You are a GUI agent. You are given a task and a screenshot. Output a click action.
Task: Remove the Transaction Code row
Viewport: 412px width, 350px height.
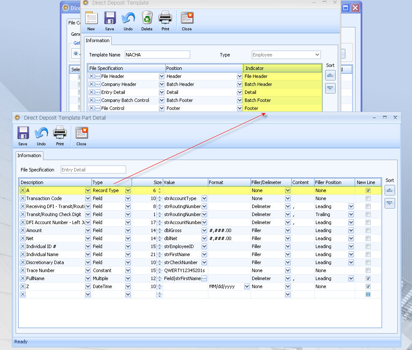click(x=23, y=199)
